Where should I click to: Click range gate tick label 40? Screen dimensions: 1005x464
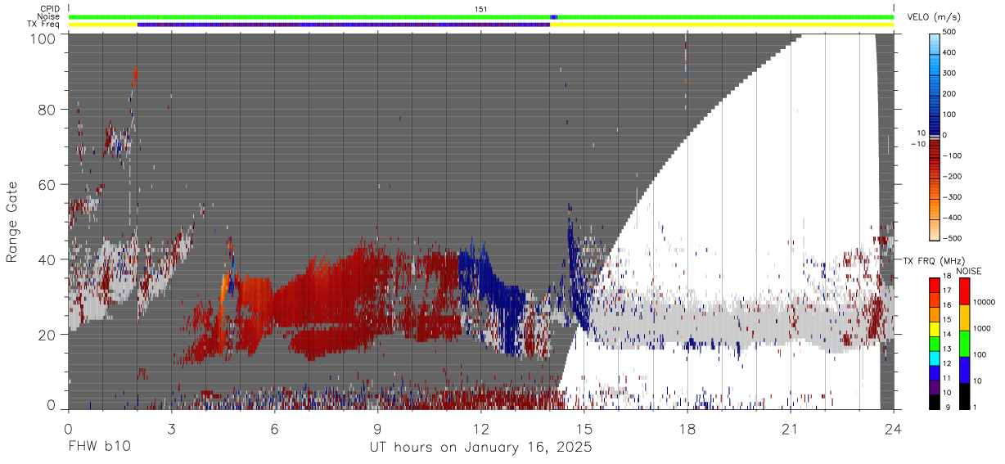tap(48, 259)
